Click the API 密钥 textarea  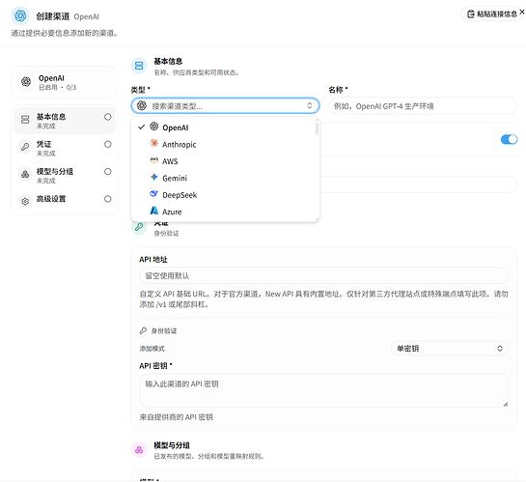[323, 390]
